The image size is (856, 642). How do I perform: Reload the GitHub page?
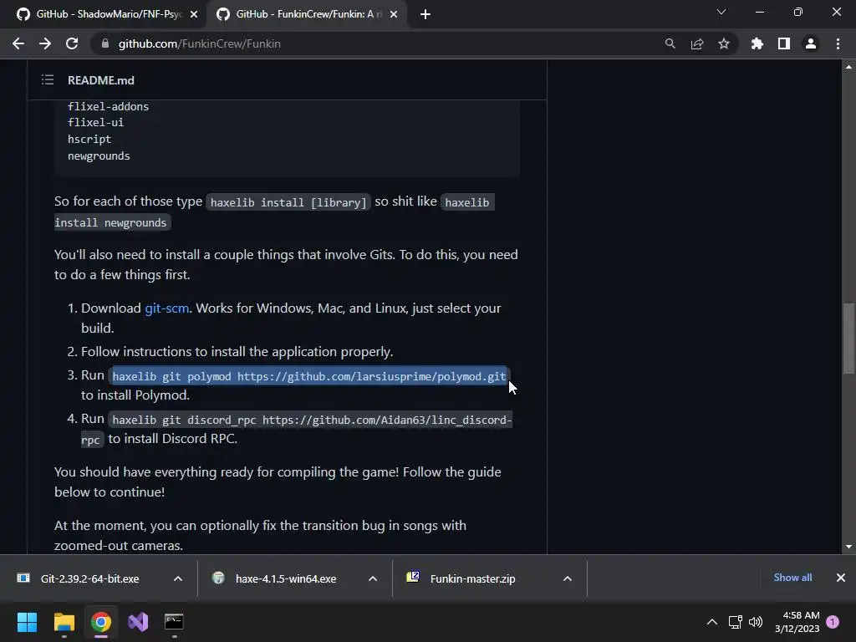[x=72, y=43]
